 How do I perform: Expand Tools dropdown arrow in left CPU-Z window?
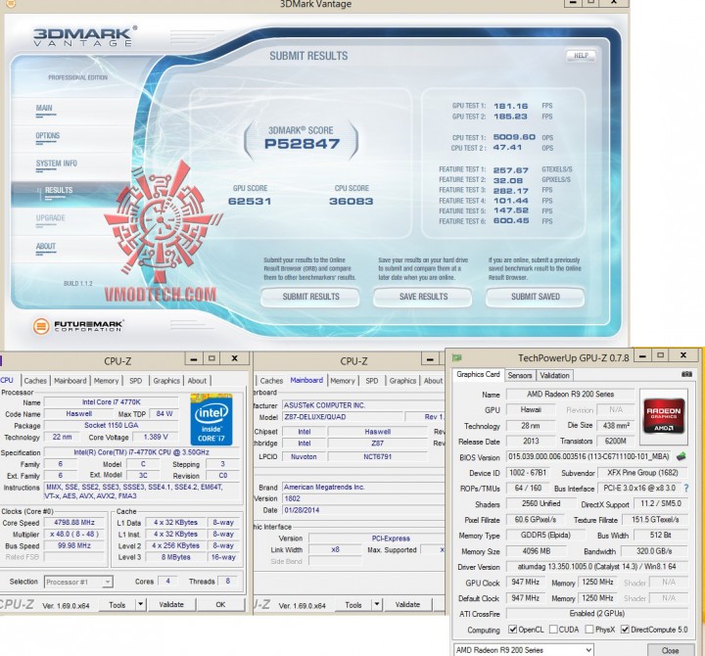(x=141, y=605)
